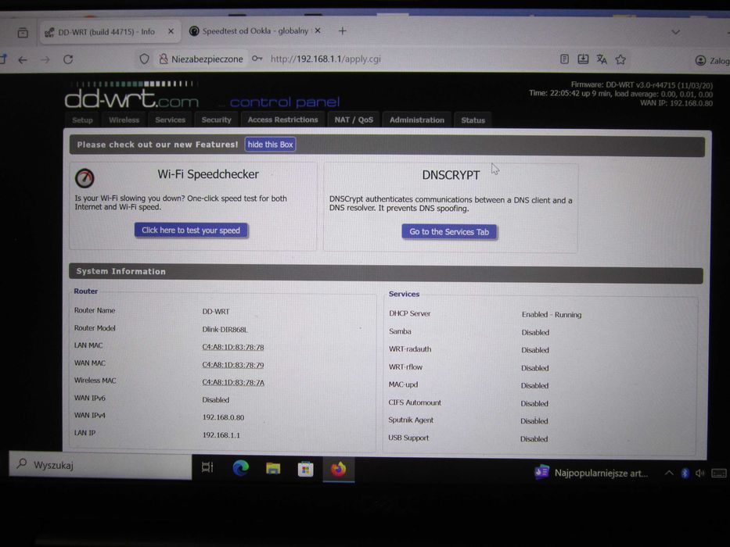730x547 pixels.
Task: Reload the page with the refresh icon
Action: coord(68,59)
